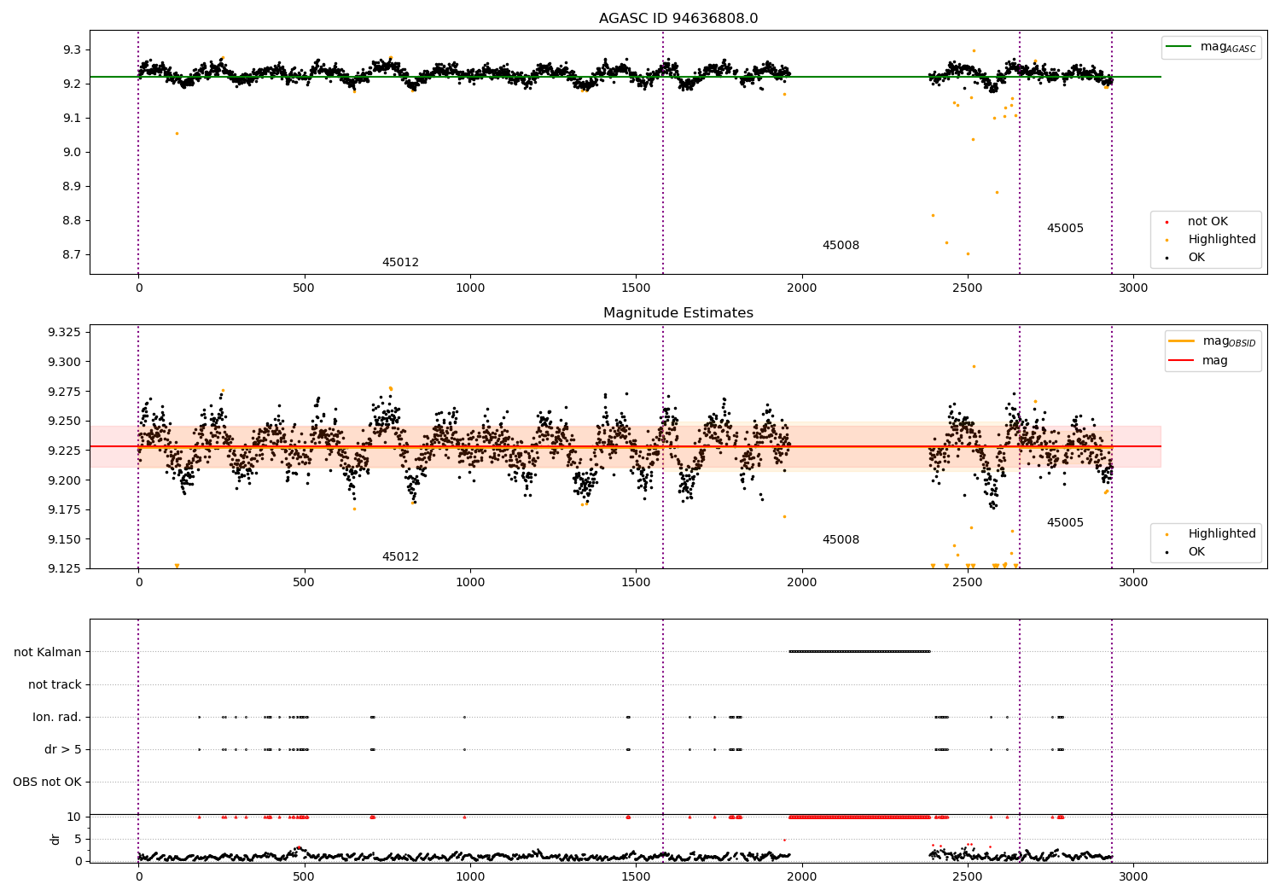Click y-tick 9.3 on top panel
This screenshot has height=896, width=1280.
pos(72,49)
